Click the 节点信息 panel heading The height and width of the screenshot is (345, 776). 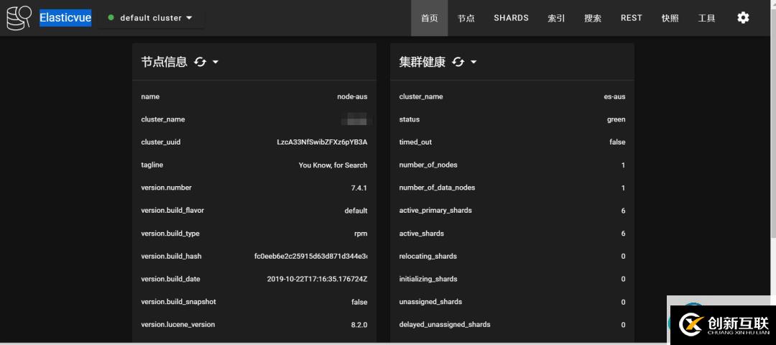pos(165,62)
